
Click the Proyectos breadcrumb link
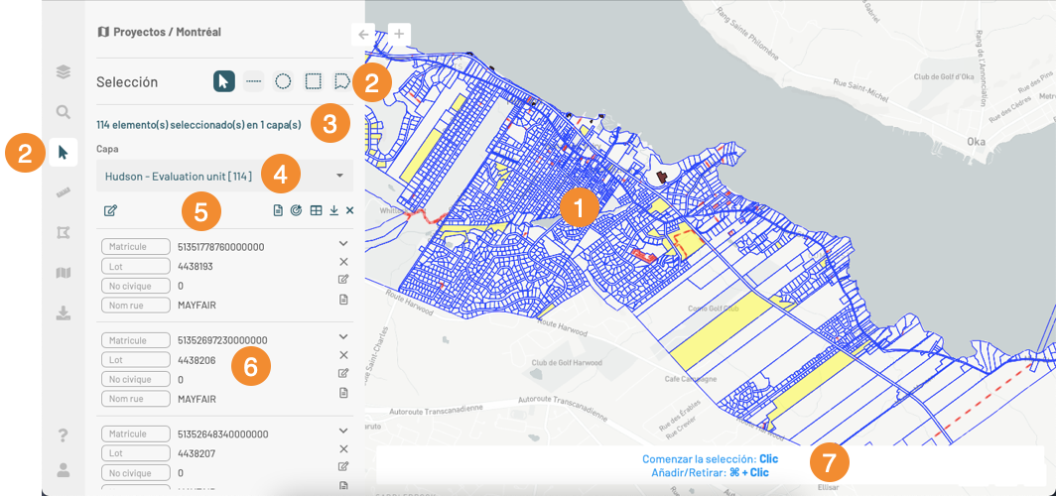[140, 32]
